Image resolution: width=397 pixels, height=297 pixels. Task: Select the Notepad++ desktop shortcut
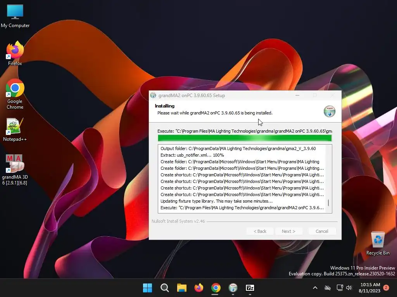coord(15,130)
